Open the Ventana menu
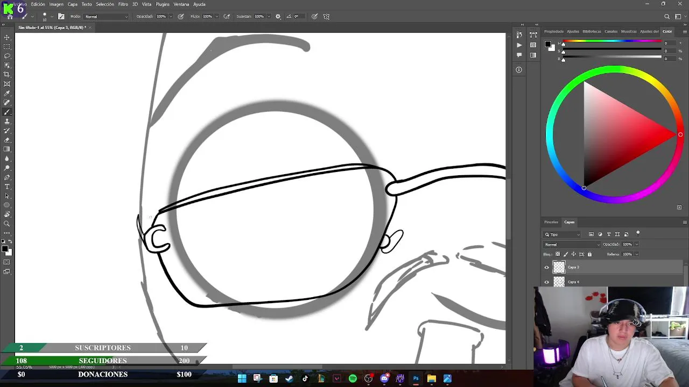The height and width of the screenshot is (387, 689). click(x=181, y=4)
